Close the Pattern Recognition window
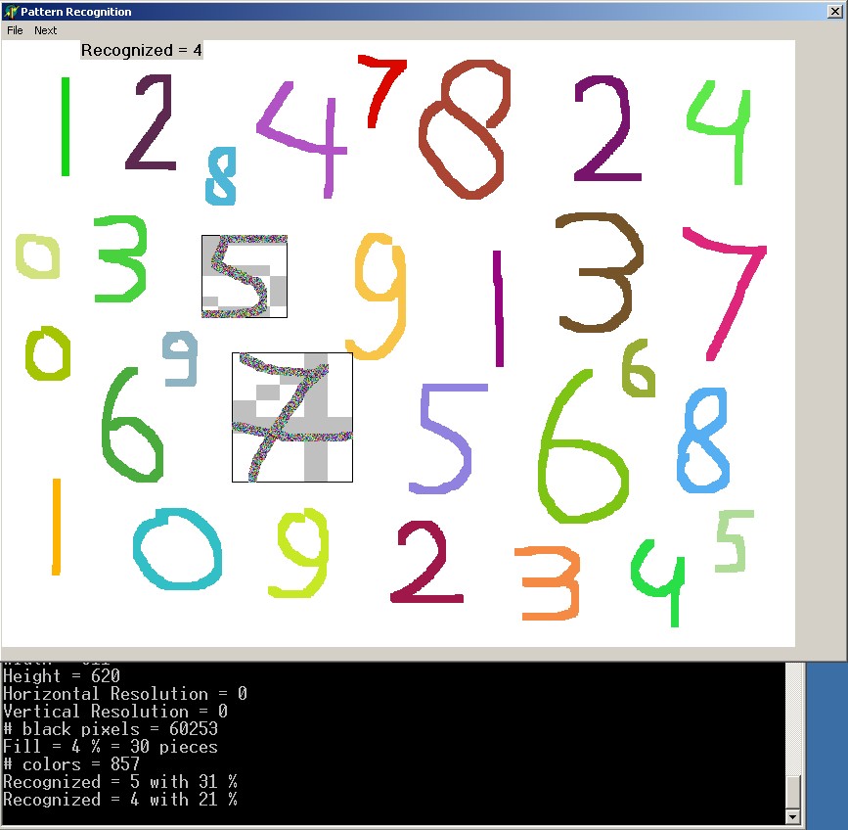848x830 pixels. click(834, 11)
